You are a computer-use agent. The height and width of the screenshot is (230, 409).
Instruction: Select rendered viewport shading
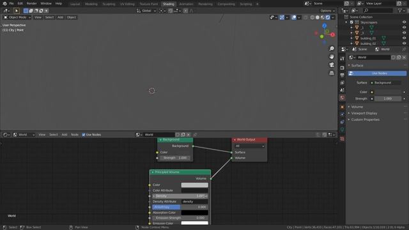tap(328, 17)
